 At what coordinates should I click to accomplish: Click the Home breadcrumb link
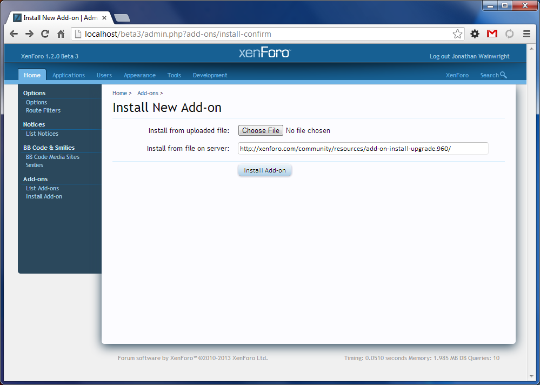[119, 93]
